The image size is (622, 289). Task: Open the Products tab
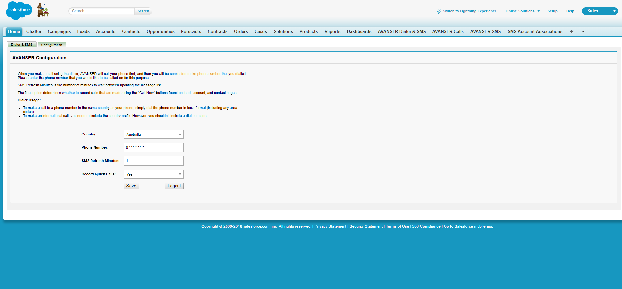(x=309, y=32)
